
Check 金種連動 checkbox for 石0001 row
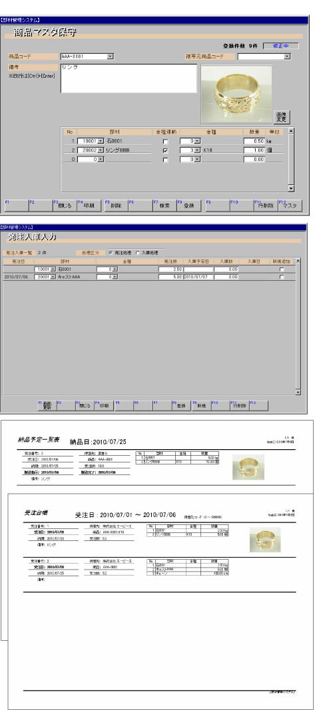point(165,142)
